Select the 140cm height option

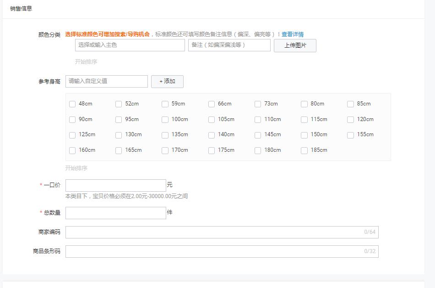pos(212,135)
